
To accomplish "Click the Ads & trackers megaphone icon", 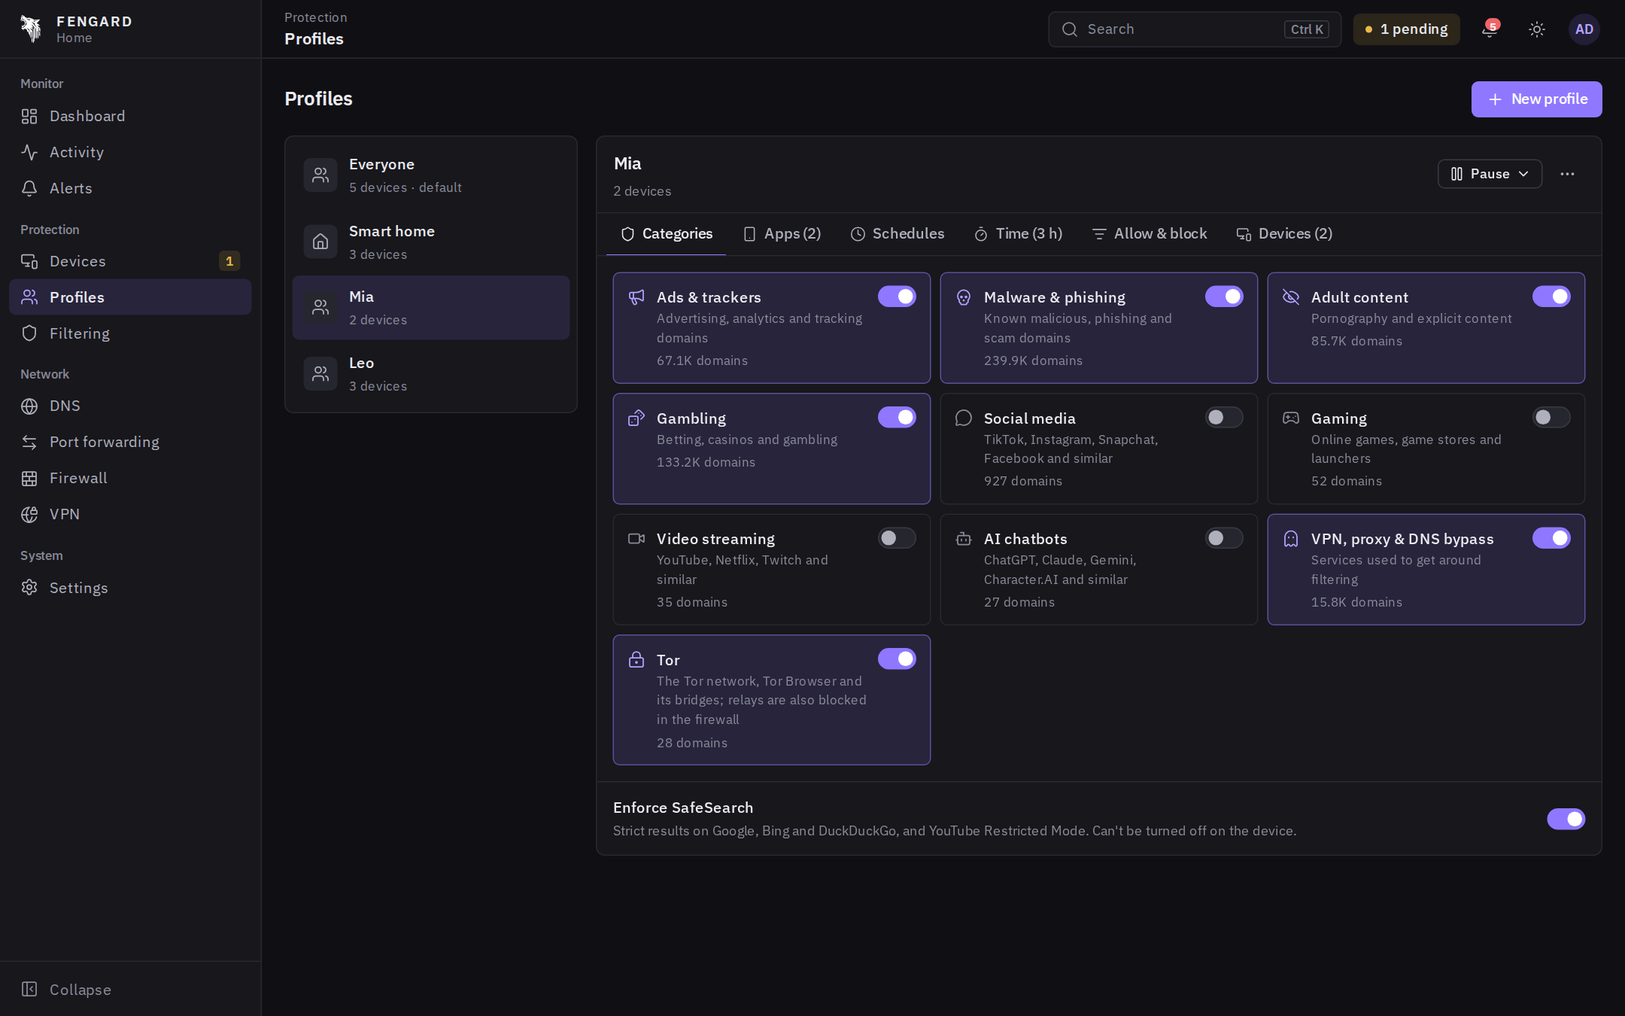I will coord(636,297).
